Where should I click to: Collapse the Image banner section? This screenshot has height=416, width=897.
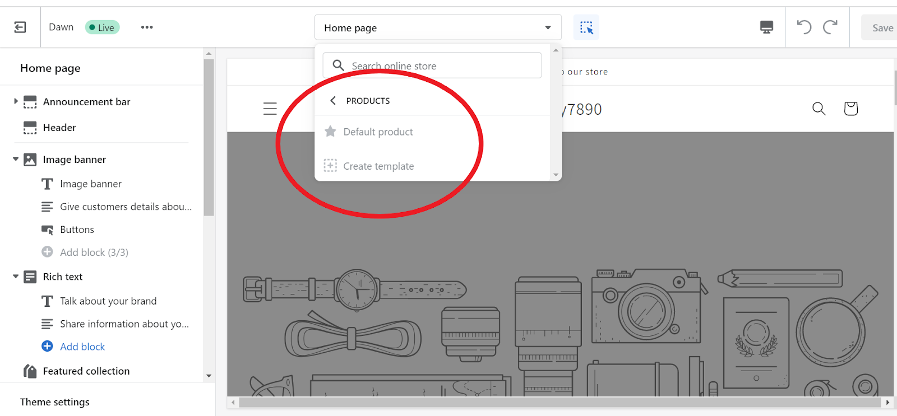coord(16,160)
